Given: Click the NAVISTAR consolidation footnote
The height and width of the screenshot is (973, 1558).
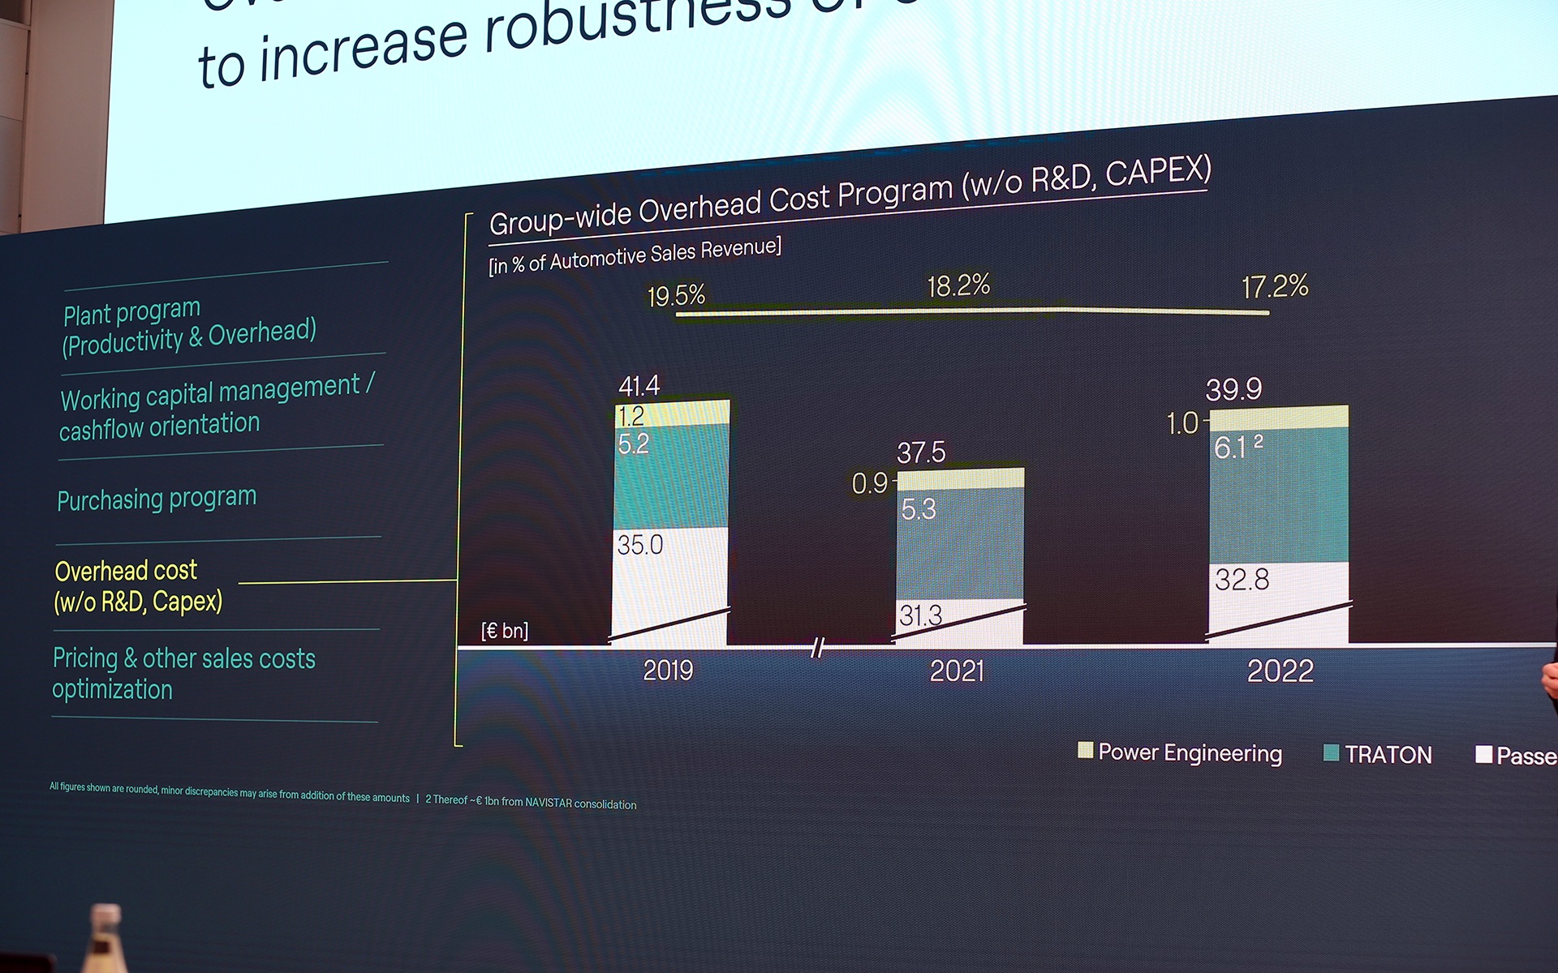Looking at the screenshot, I should pyautogui.click(x=531, y=802).
